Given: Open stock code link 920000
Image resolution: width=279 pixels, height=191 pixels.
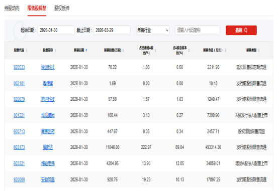Looking at the screenshot, I should [x=19, y=179].
